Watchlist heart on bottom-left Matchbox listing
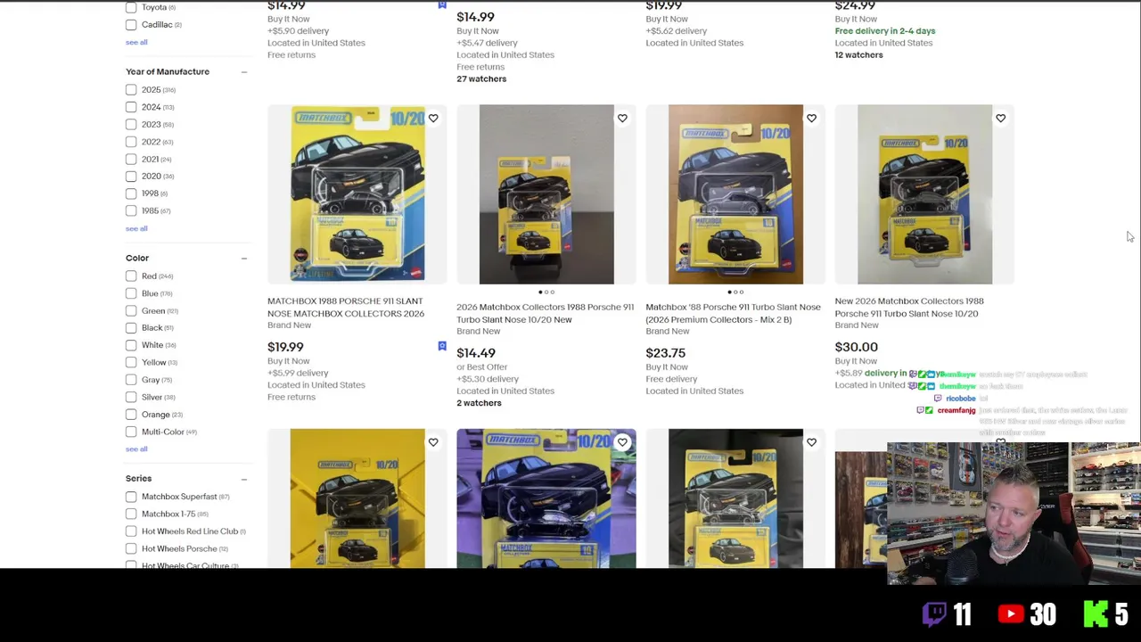The width and height of the screenshot is (1141, 642). click(x=433, y=442)
